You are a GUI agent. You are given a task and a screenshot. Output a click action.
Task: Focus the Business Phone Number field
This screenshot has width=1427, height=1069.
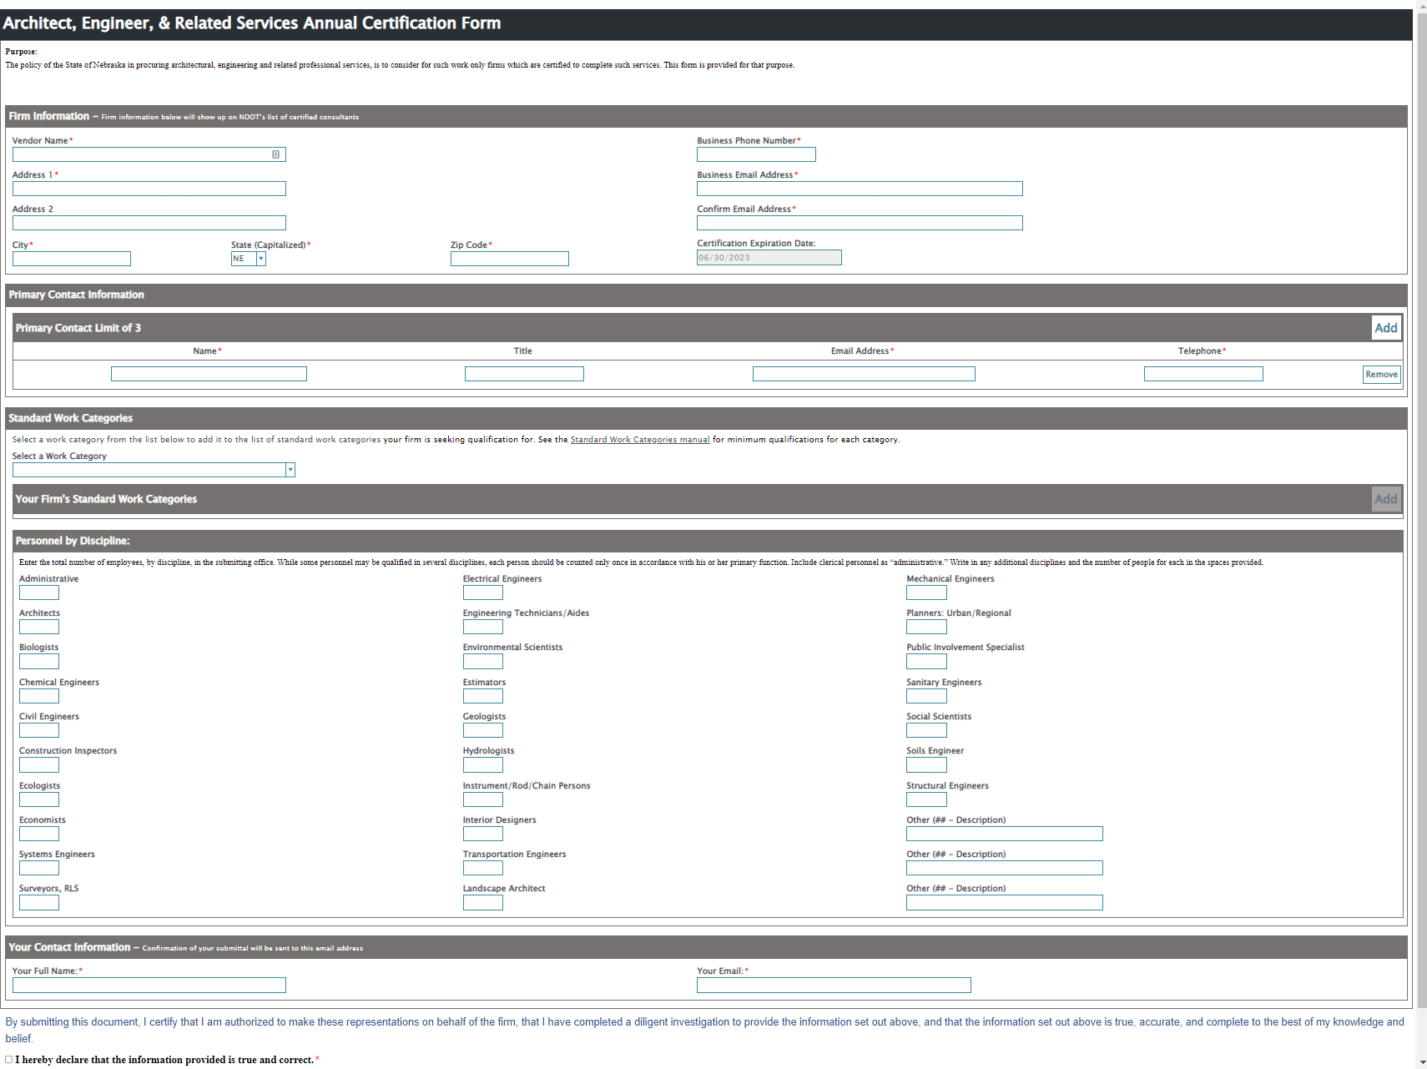pyautogui.click(x=755, y=154)
